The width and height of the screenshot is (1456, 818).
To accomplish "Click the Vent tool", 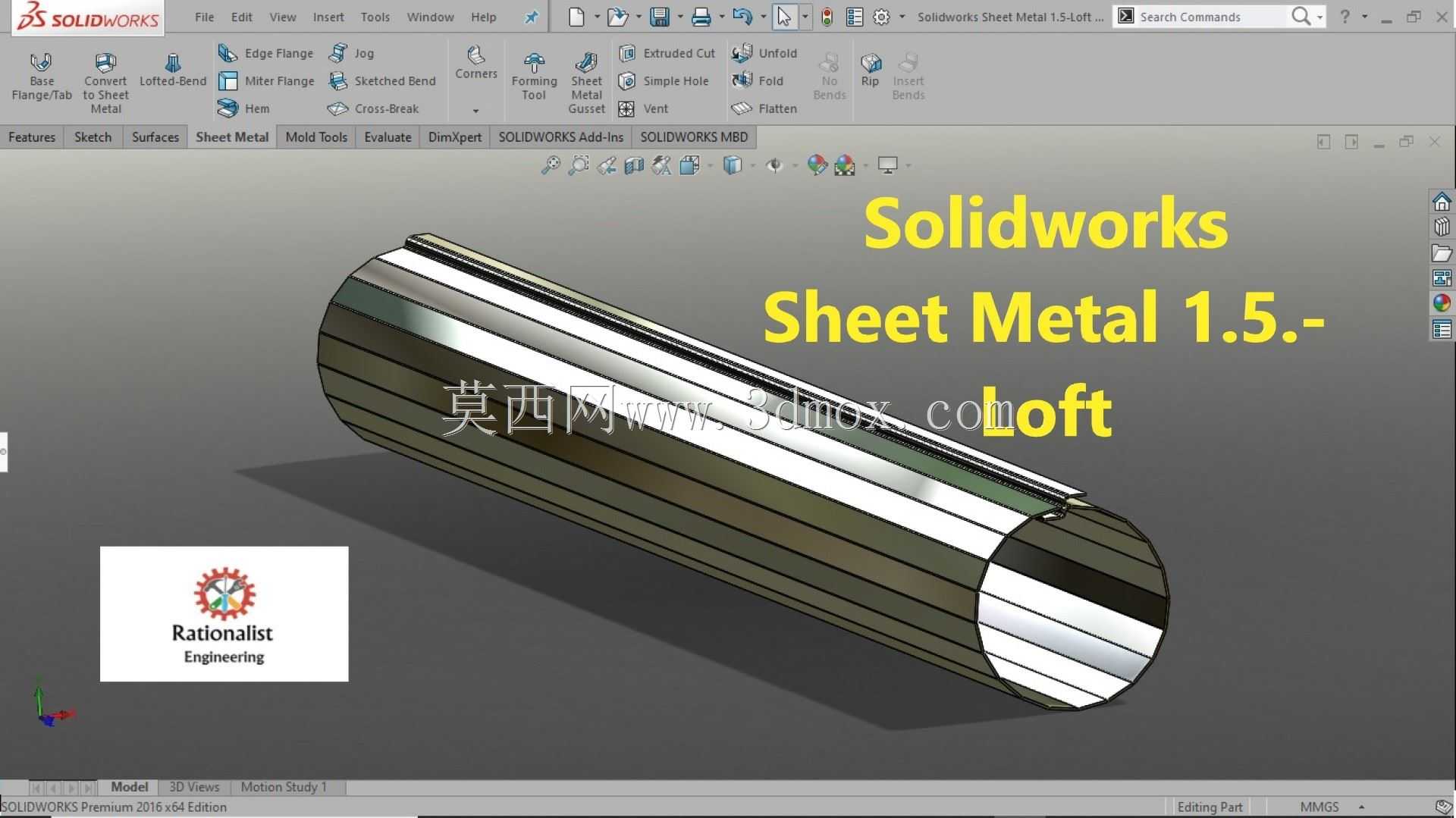I will coord(643,108).
